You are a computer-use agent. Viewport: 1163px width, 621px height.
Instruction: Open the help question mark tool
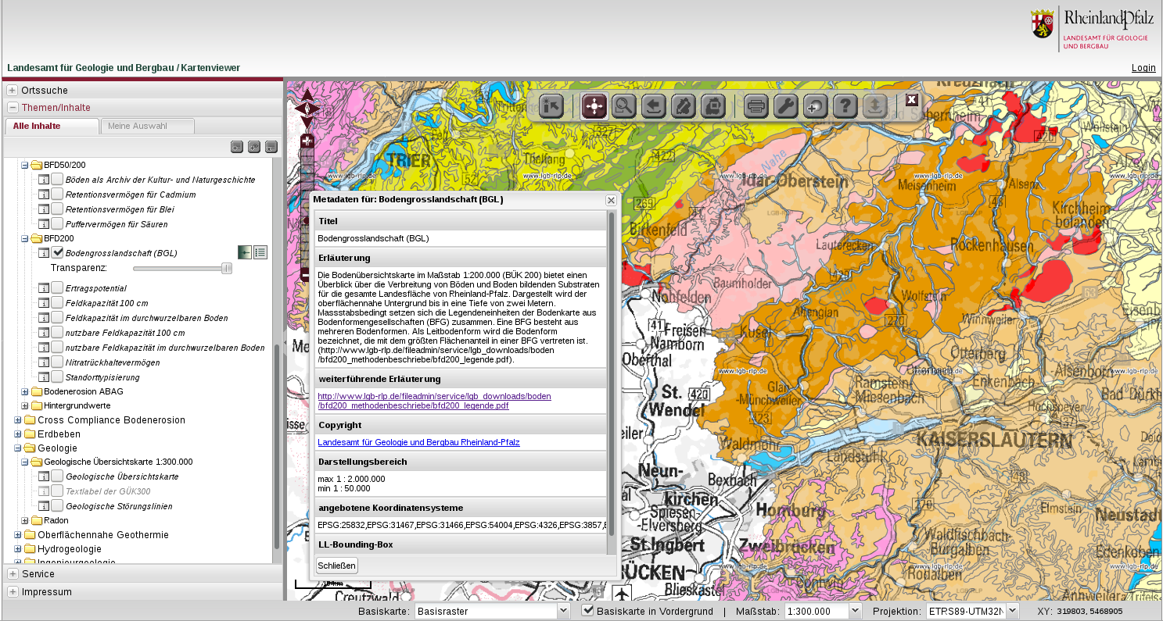[x=844, y=105]
